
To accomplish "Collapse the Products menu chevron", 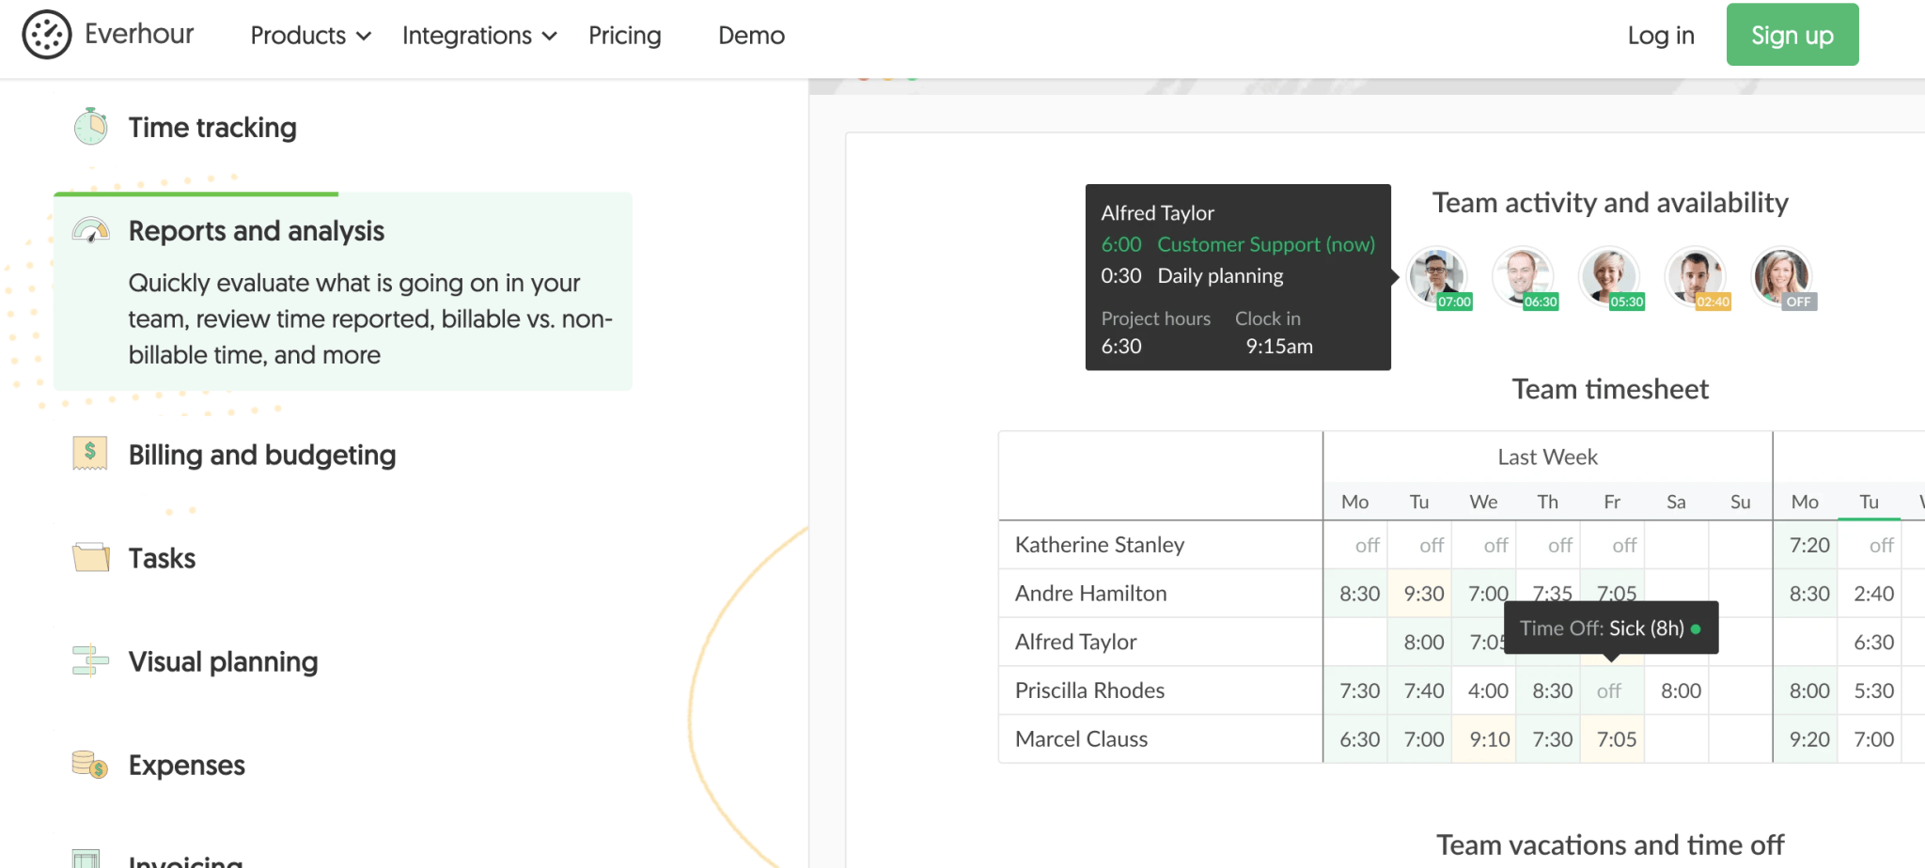I will tap(365, 37).
